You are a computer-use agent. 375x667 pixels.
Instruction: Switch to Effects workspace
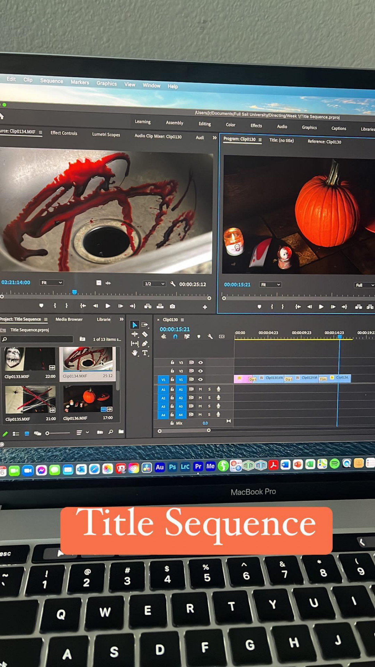[x=256, y=126]
